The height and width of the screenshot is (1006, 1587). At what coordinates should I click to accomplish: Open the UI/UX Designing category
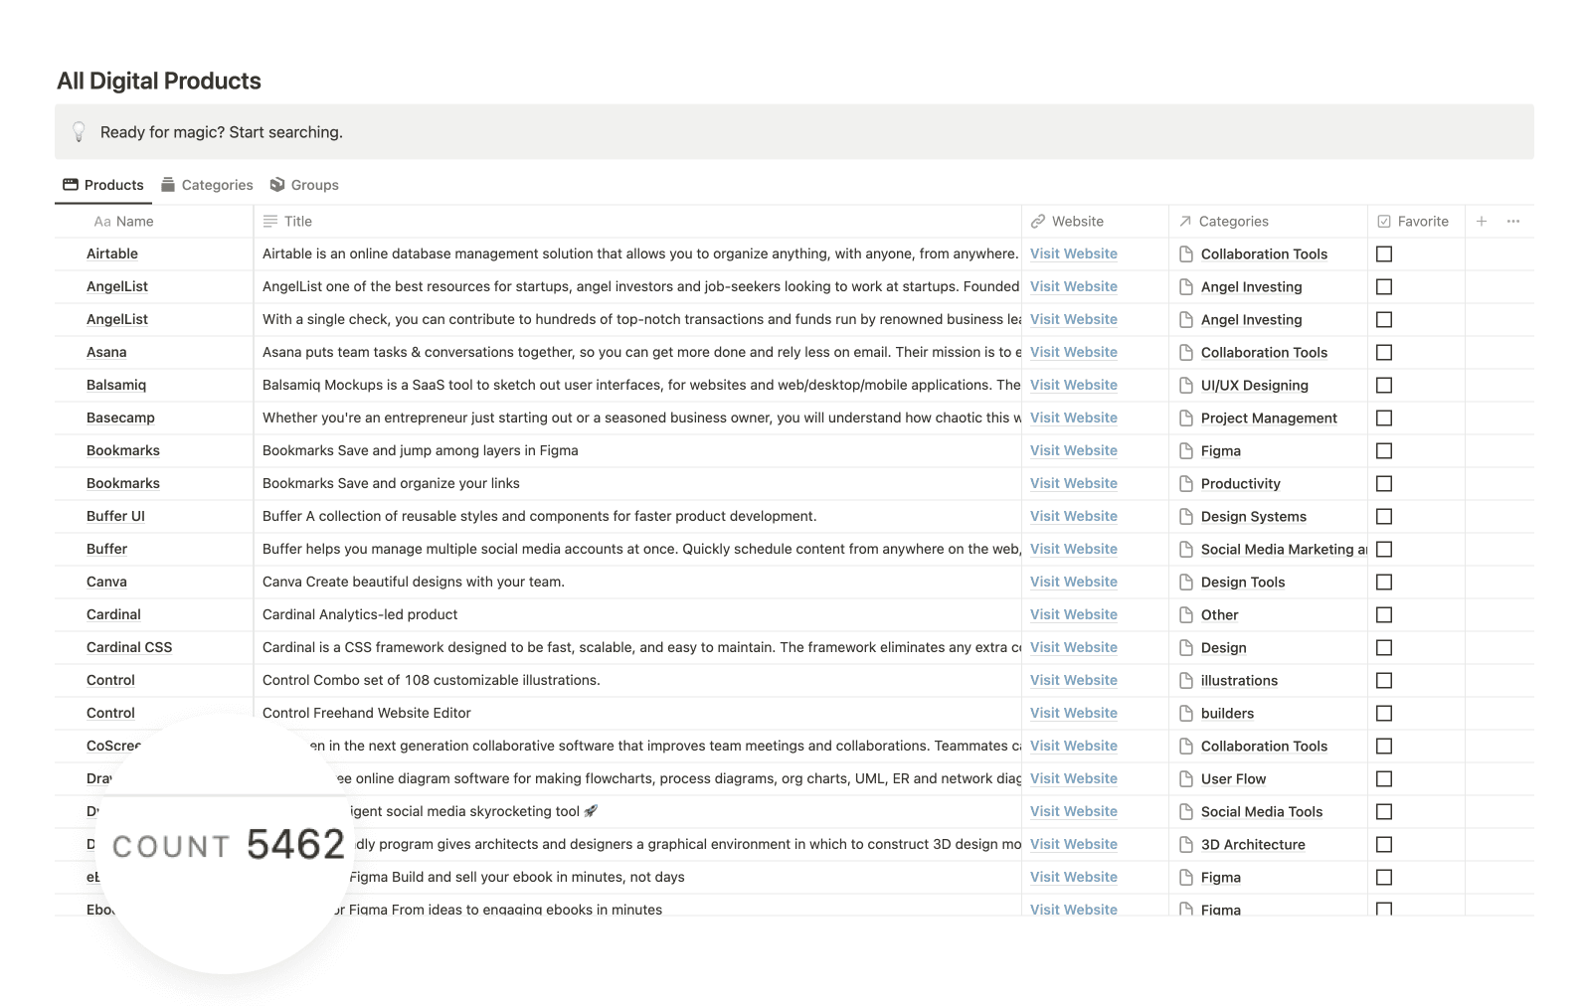(x=1255, y=386)
